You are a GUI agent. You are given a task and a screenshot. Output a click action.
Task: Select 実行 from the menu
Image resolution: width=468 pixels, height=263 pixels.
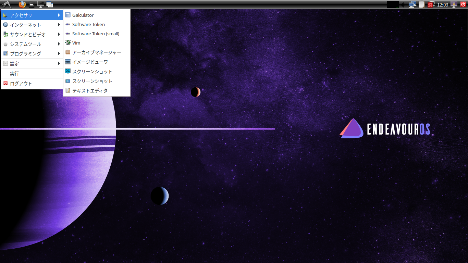click(32, 74)
